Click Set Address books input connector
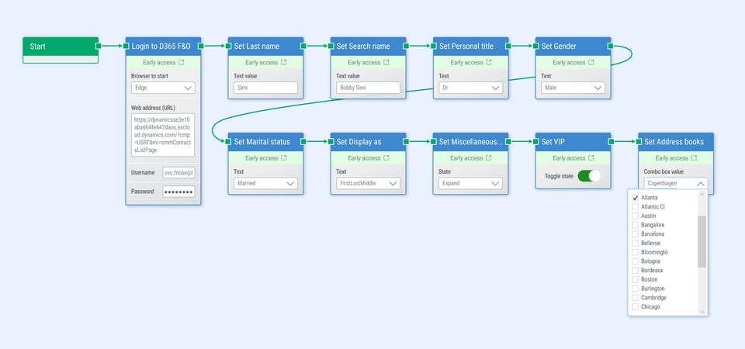 tap(639, 141)
